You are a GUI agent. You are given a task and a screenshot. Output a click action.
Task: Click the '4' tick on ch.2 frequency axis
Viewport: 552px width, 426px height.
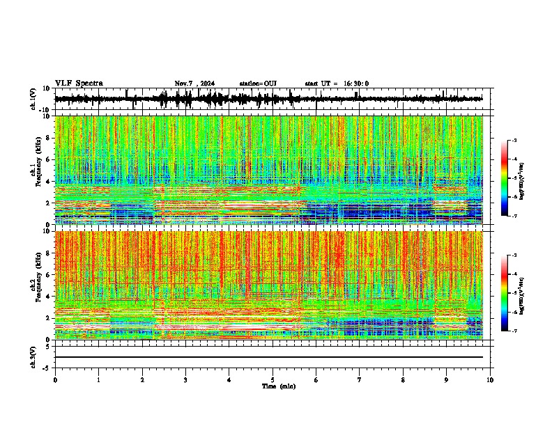(x=49, y=297)
